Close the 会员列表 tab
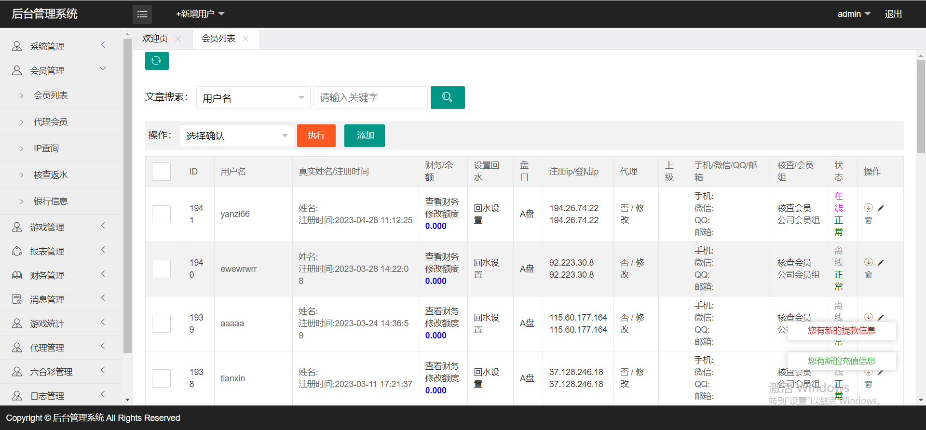The width and height of the screenshot is (926, 430). coord(245,39)
